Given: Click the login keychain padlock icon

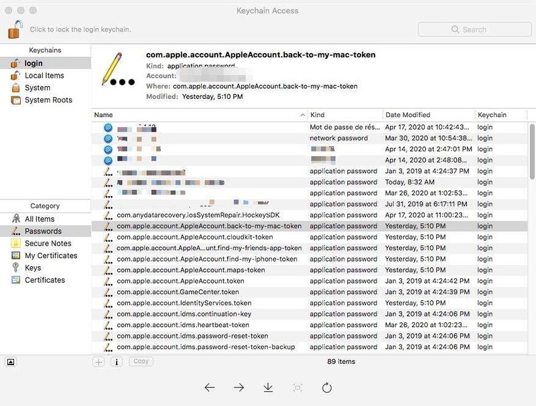Looking at the screenshot, I should click(x=15, y=63).
